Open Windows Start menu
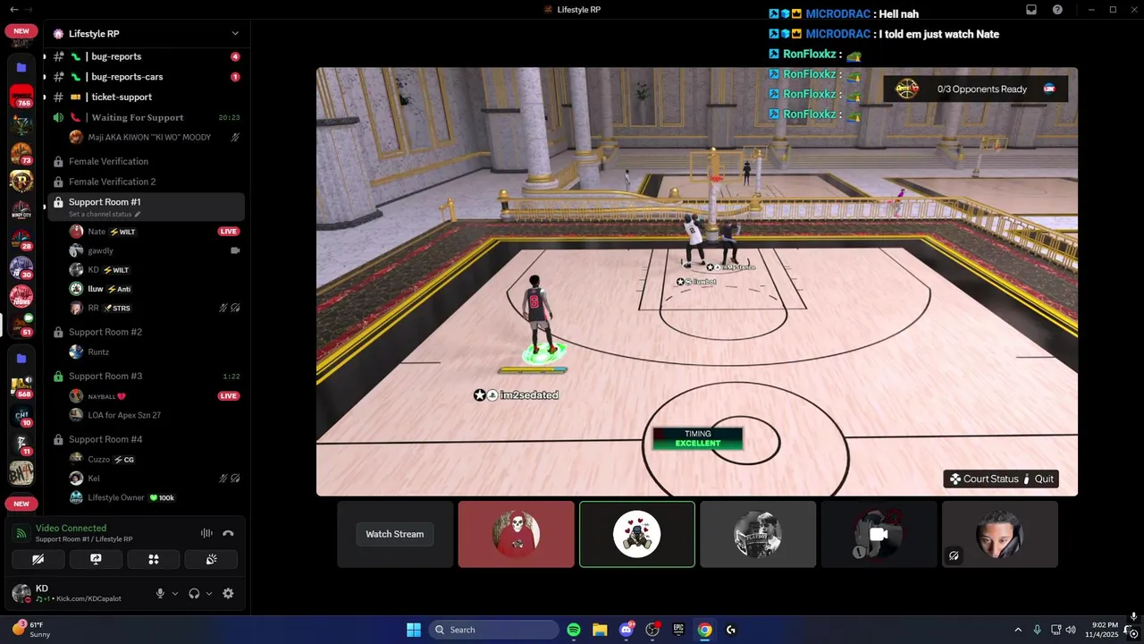The image size is (1144, 644). pyautogui.click(x=414, y=630)
